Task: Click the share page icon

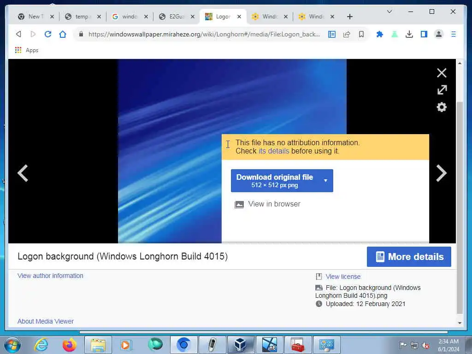Action: [x=347, y=34]
